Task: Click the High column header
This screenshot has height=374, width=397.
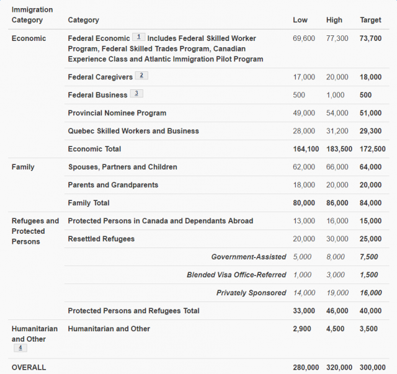Action: click(334, 20)
